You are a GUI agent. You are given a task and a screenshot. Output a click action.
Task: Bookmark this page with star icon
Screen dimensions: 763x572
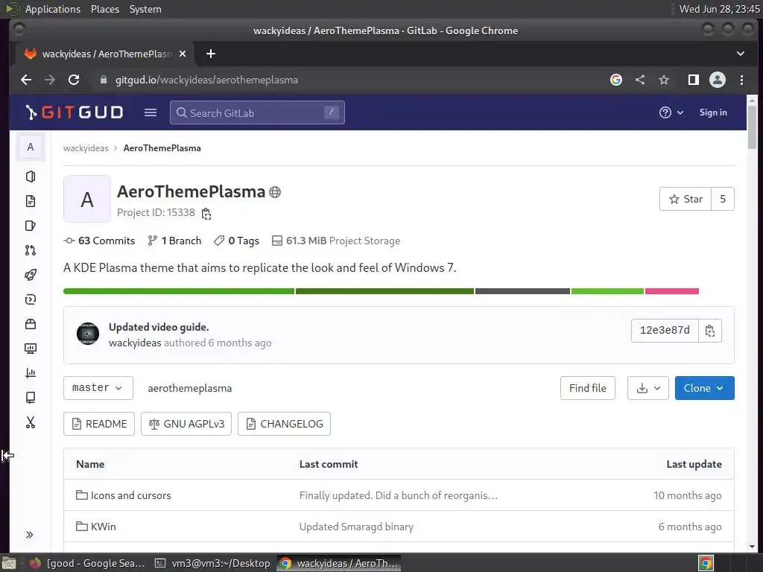(x=664, y=80)
